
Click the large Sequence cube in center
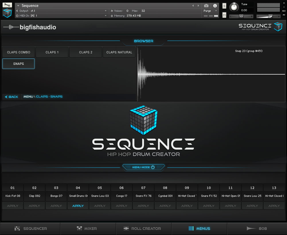pyautogui.click(x=143, y=120)
